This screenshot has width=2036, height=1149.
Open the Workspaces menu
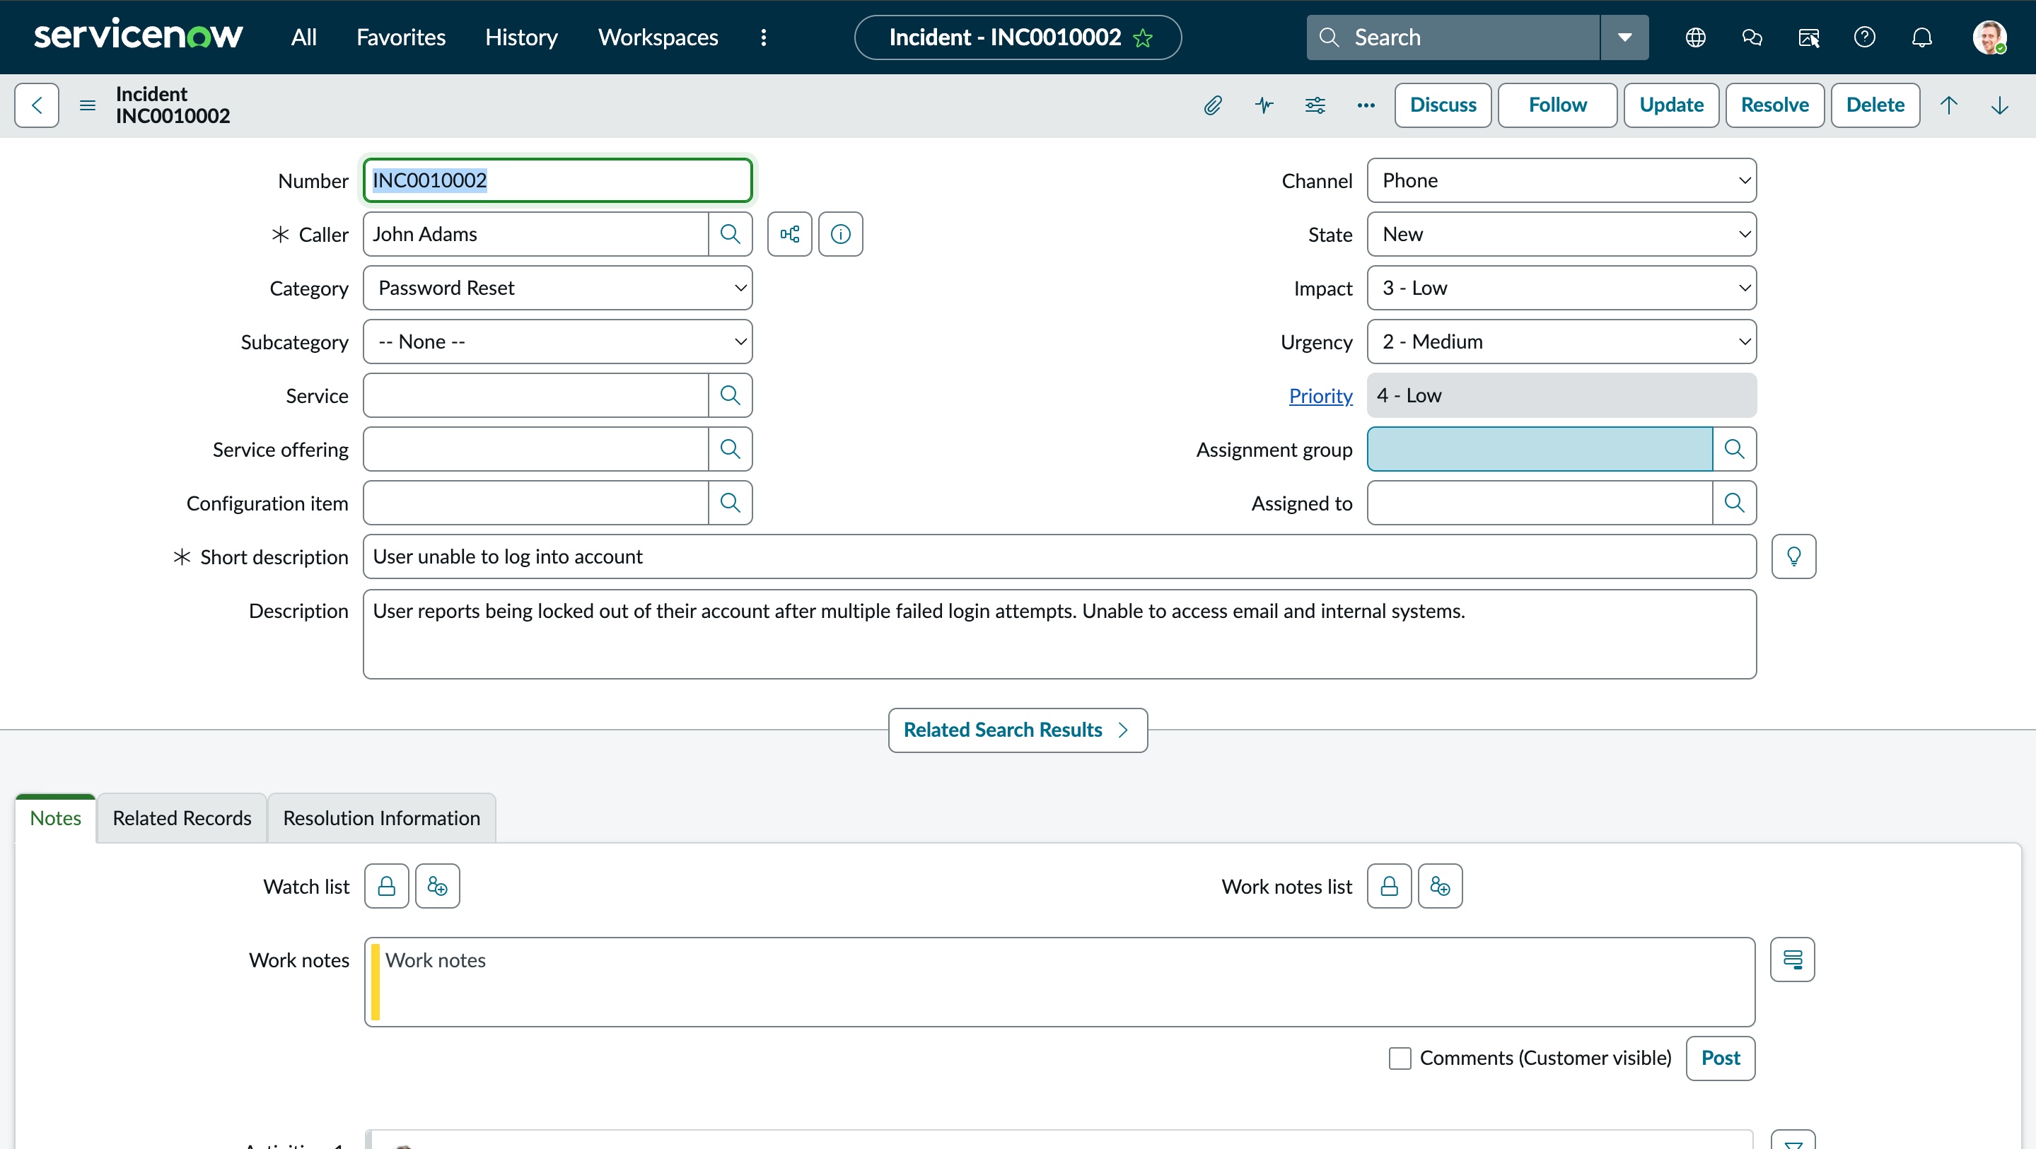coord(658,37)
